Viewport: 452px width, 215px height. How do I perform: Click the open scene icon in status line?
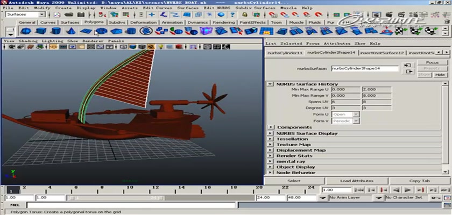(x=69, y=15)
